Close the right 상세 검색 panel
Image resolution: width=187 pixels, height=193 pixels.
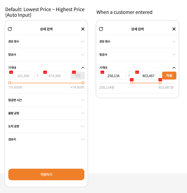[174, 29]
